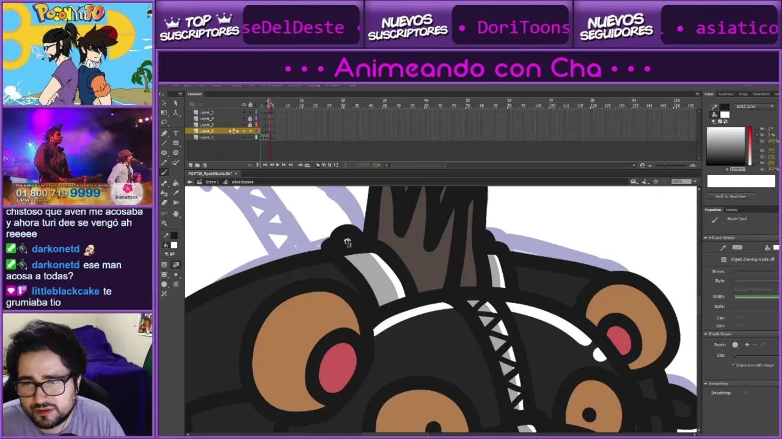Click stroke eyedropper in Fill and Stroke
The height and width of the screenshot is (439, 782).
[x=723, y=248]
